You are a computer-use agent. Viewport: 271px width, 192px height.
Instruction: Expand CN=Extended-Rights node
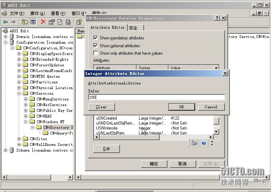(19, 60)
